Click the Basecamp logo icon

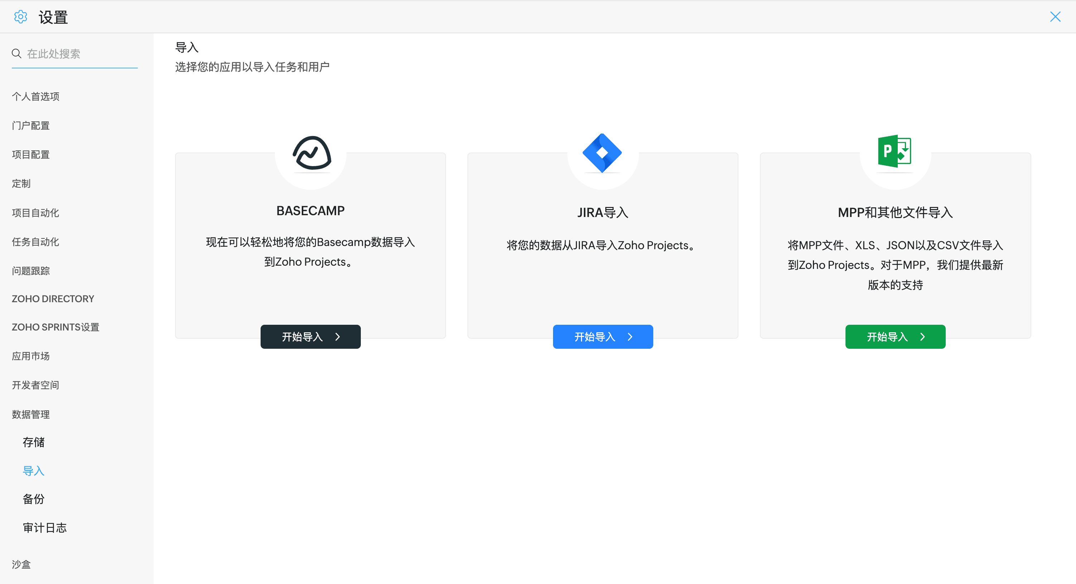click(312, 153)
